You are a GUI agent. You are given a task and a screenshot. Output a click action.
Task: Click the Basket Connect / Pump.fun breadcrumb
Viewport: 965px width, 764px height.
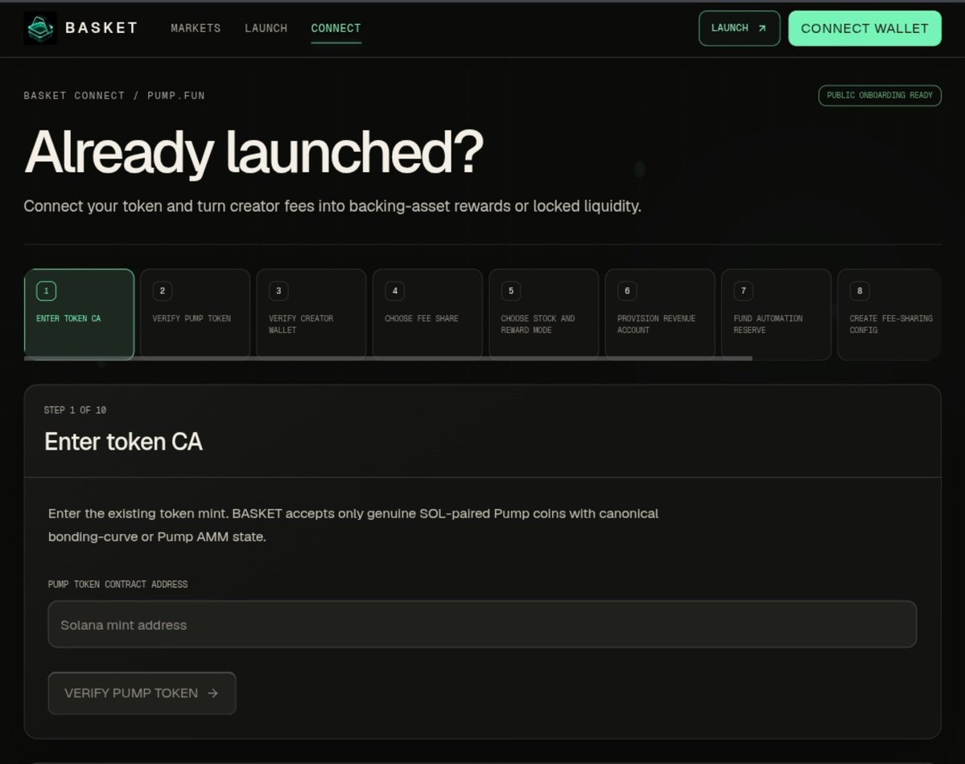click(114, 96)
